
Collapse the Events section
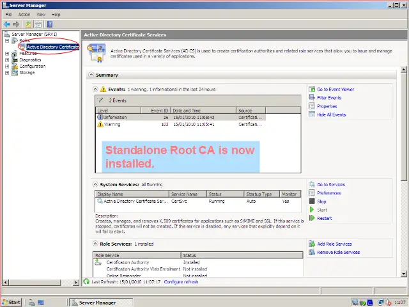click(x=96, y=90)
